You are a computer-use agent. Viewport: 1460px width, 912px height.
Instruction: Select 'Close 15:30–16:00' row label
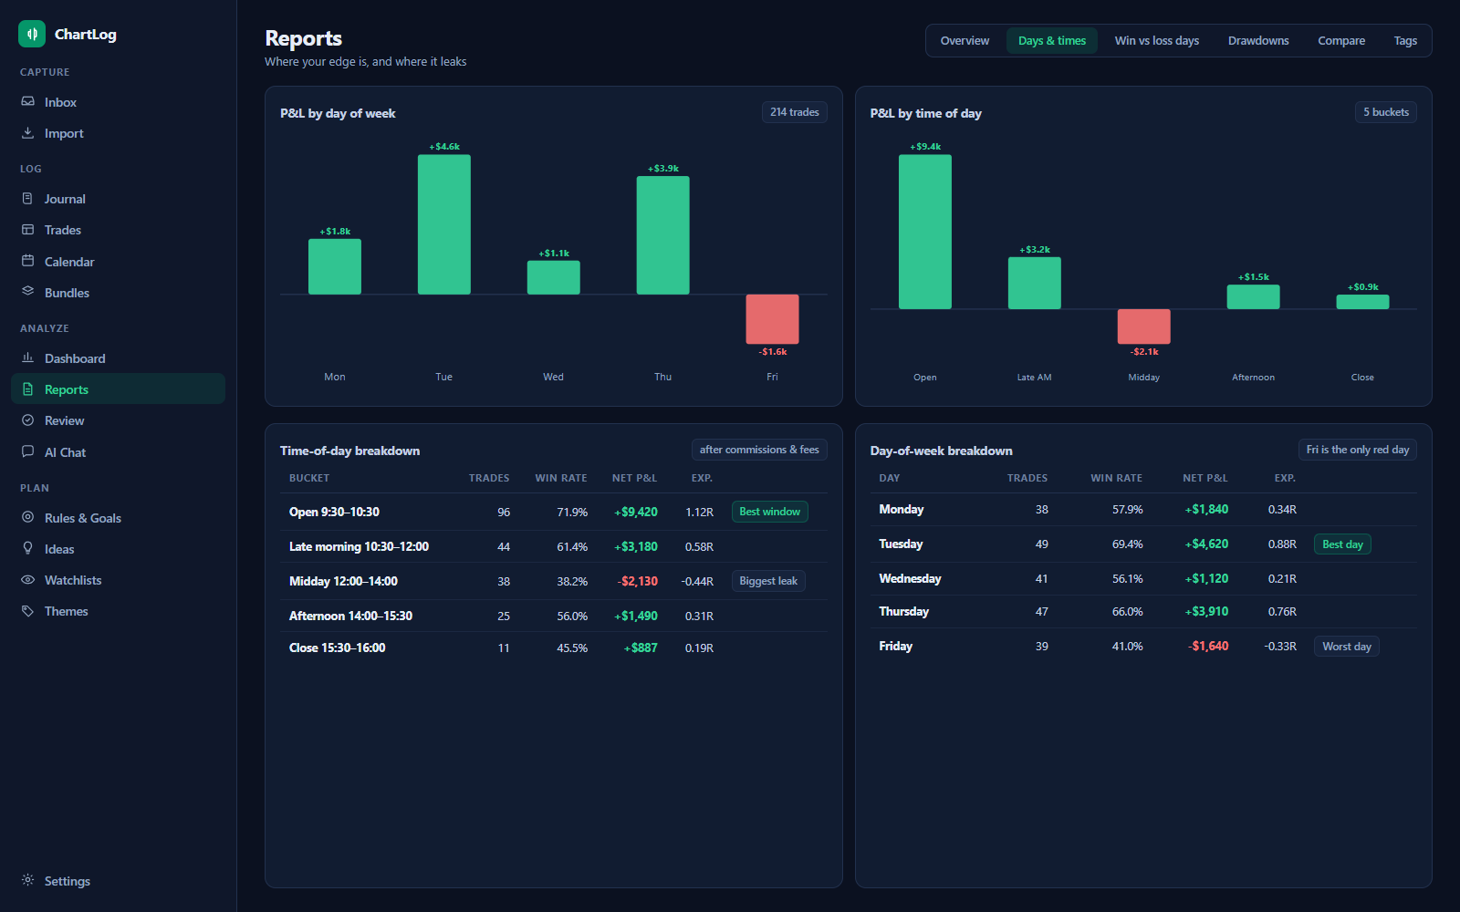point(337,648)
